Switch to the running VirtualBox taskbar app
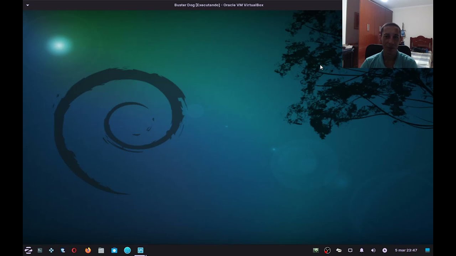Screen dimensions: 456x256 pos(141,250)
